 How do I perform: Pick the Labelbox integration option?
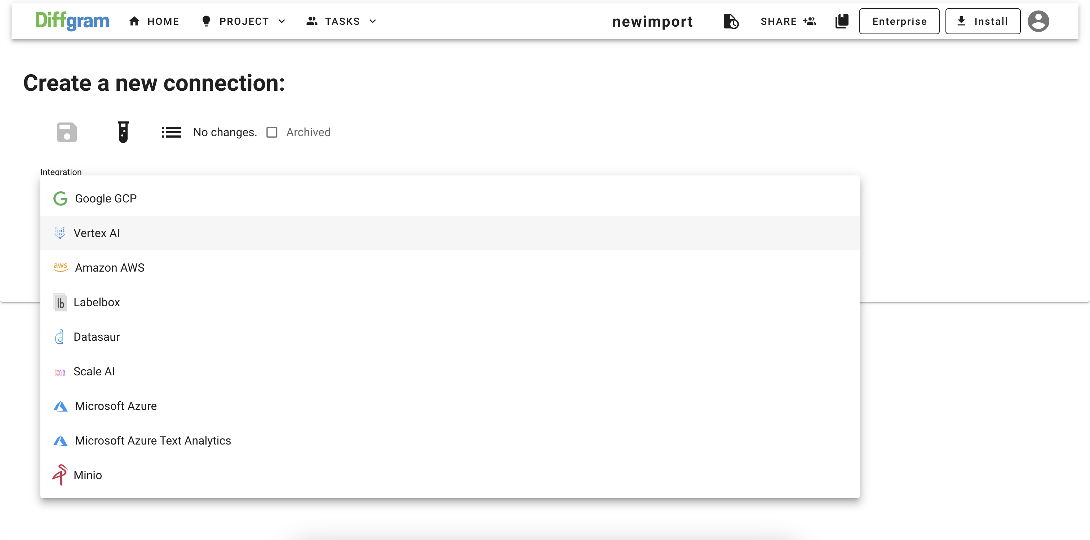pyautogui.click(x=97, y=302)
